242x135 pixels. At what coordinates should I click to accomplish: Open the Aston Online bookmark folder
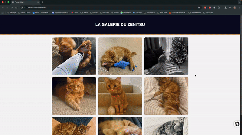[x=24, y=13]
